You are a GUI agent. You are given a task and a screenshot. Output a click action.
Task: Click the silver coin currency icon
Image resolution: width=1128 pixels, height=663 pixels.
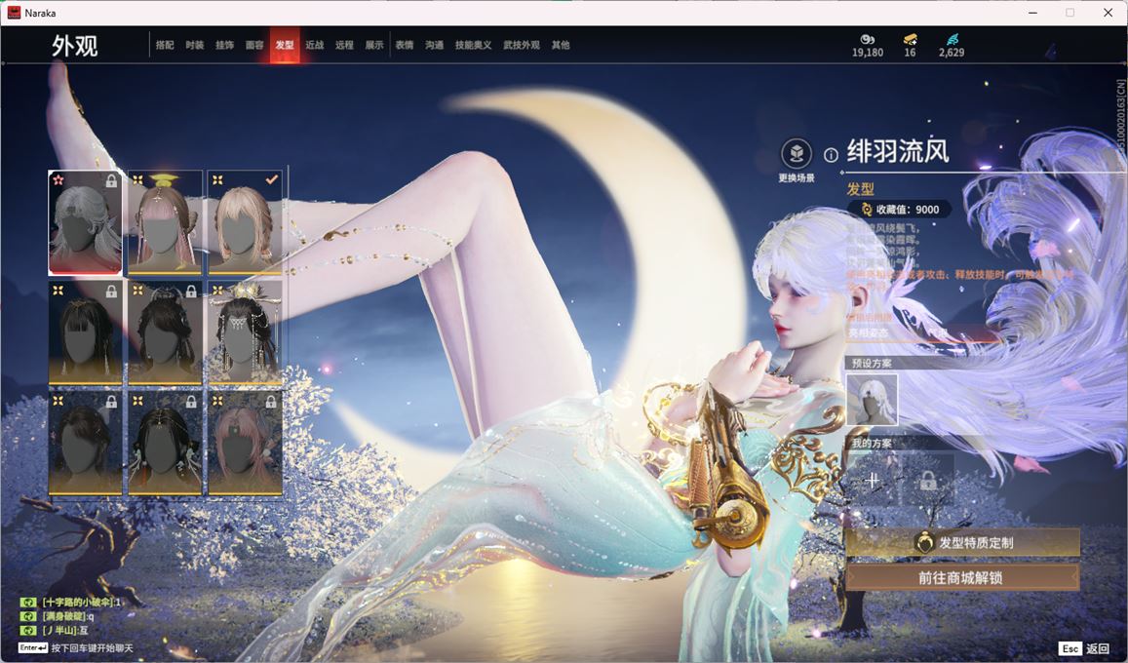tap(868, 40)
